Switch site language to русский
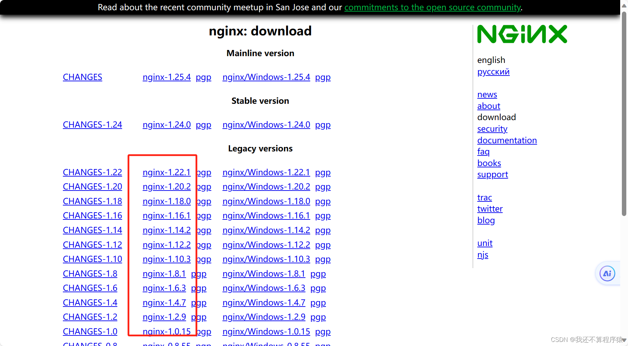The width and height of the screenshot is (628, 346). (x=493, y=72)
